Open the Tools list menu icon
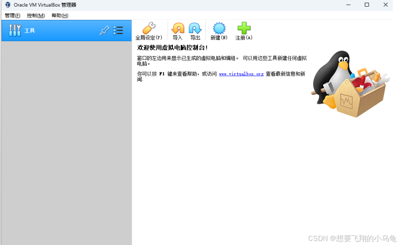 pyautogui.click(x=118, y=31)
